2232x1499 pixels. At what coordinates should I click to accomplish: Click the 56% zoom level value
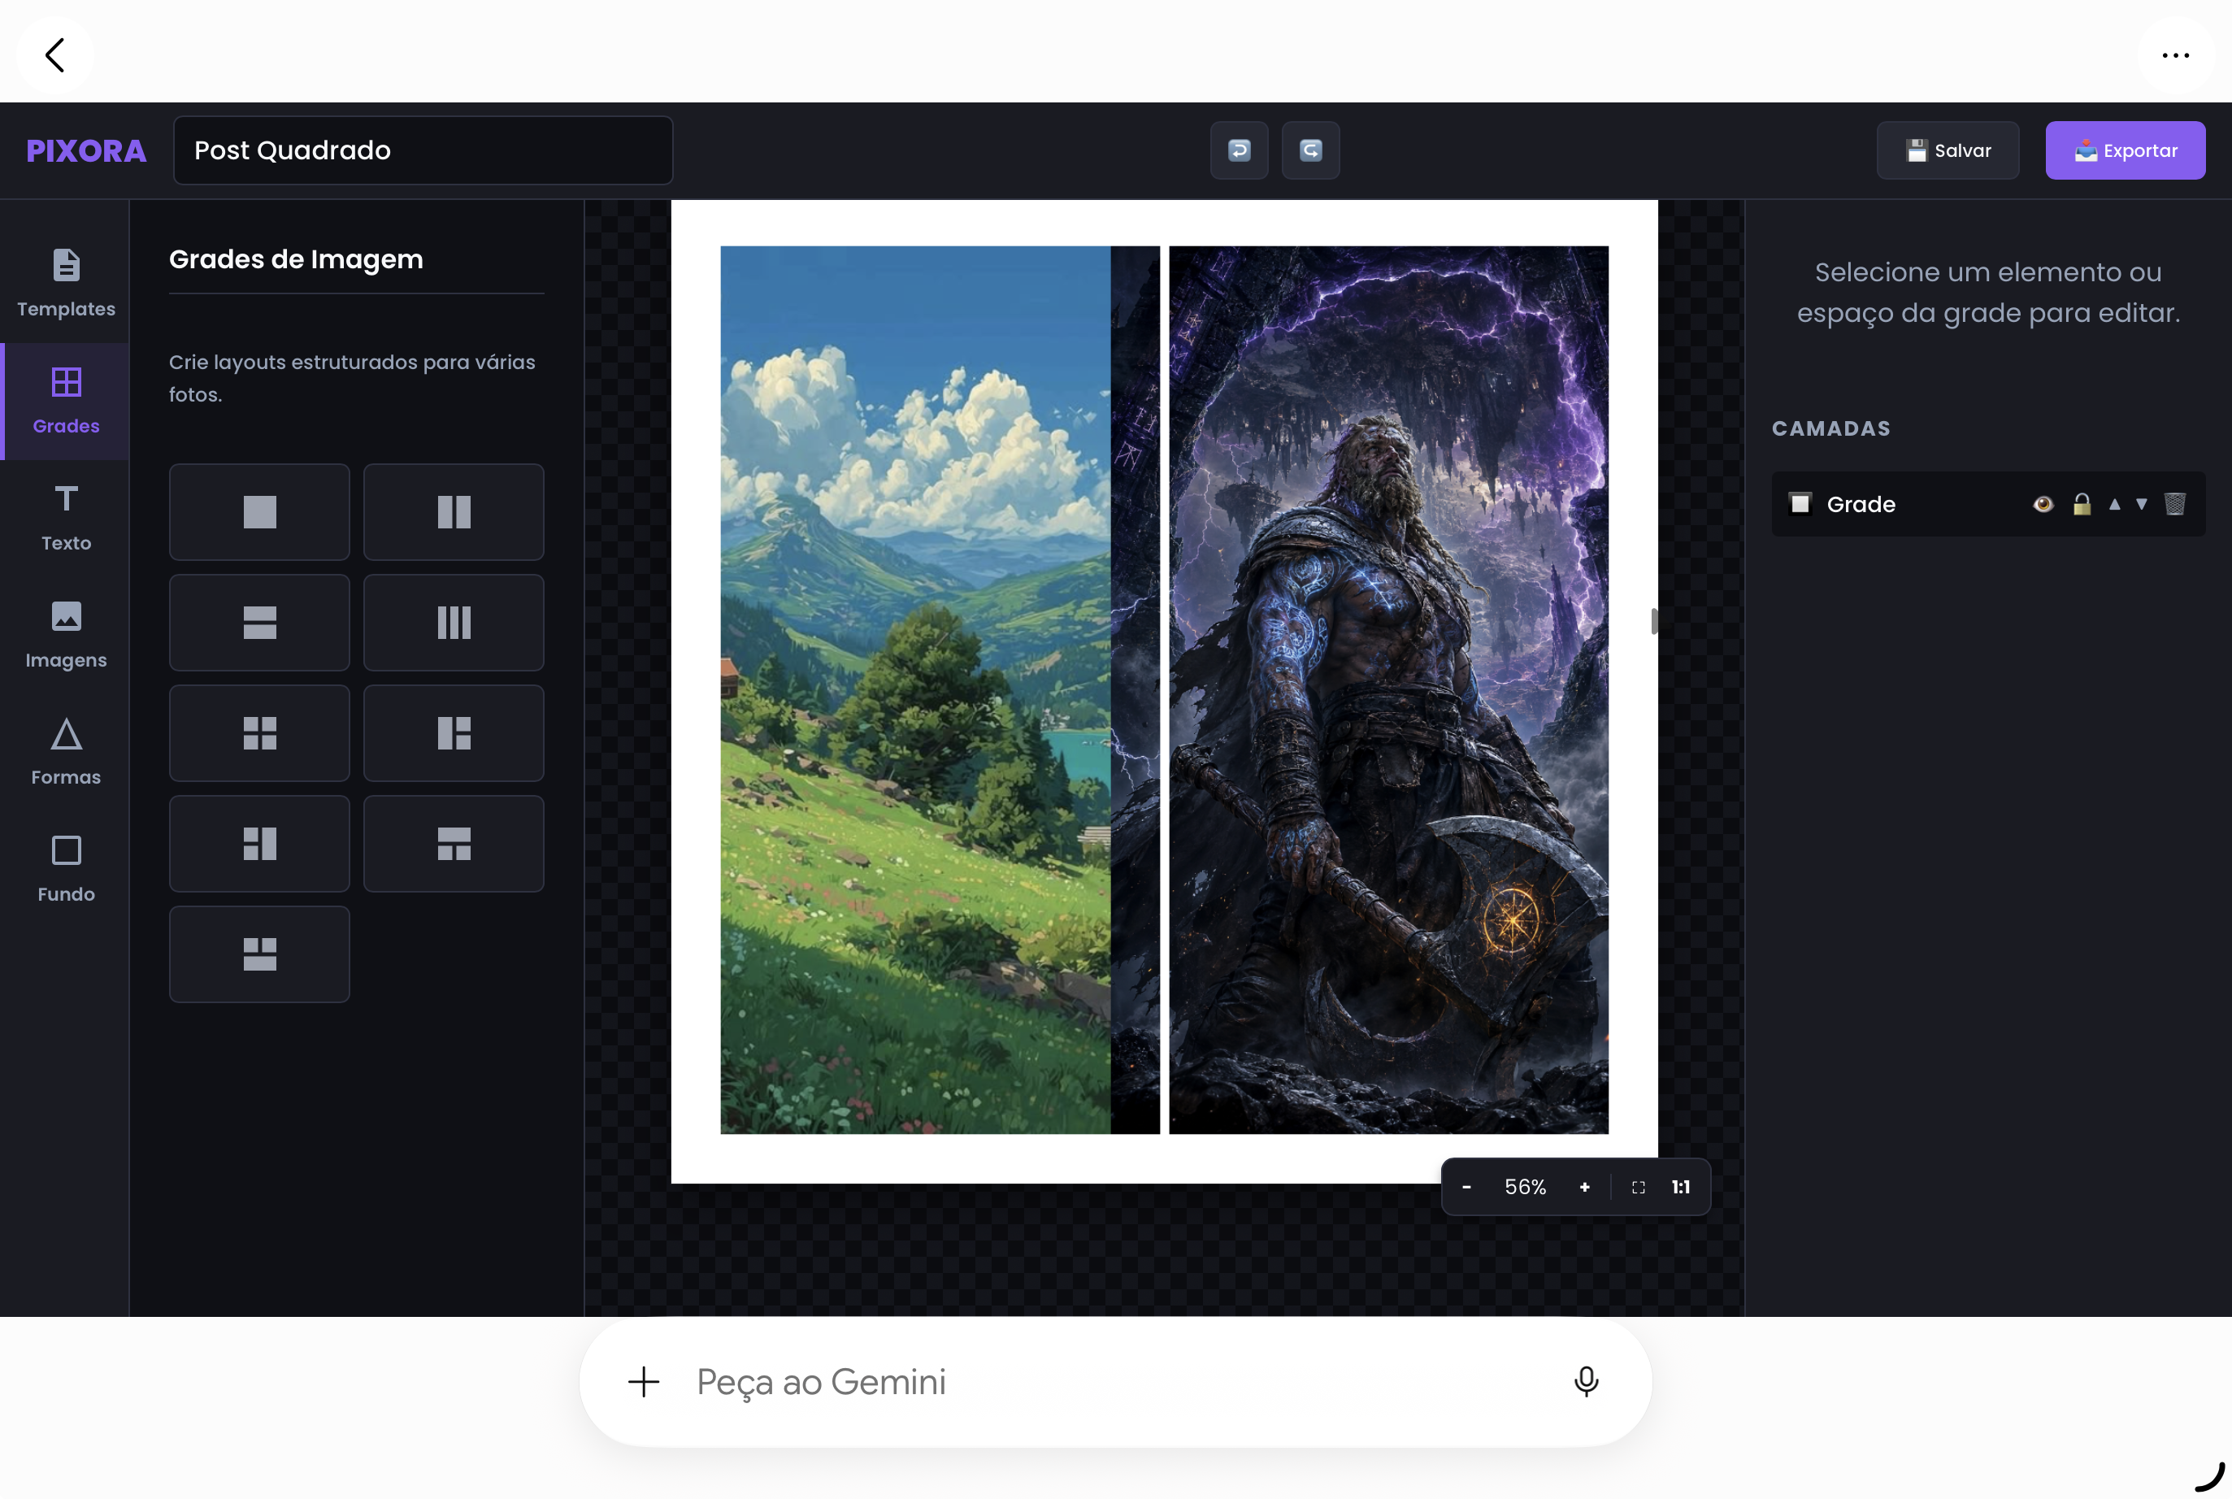[1526, 1186]
